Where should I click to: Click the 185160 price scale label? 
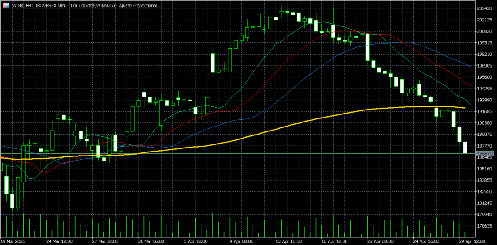pos(484,169)
